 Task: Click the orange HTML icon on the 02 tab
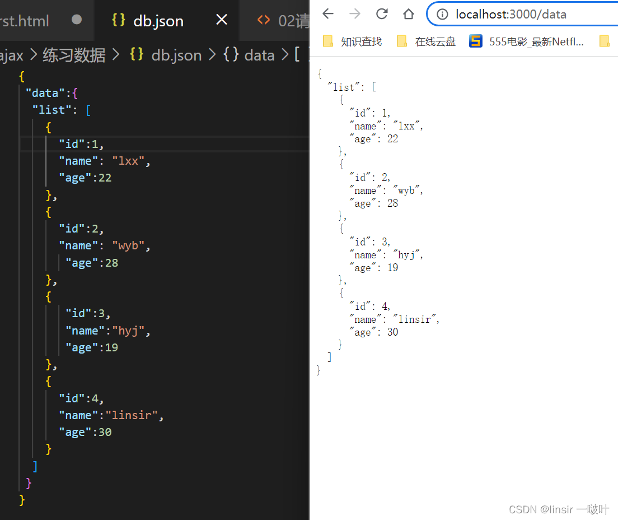264,20
